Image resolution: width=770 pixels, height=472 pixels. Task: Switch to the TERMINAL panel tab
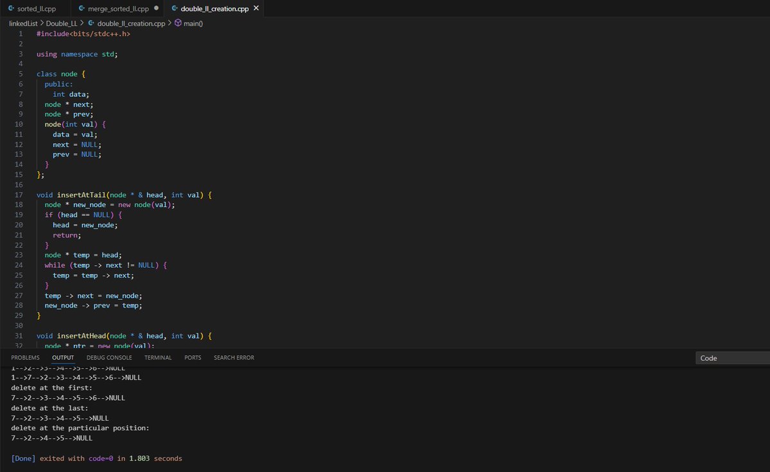pos(158,358)
